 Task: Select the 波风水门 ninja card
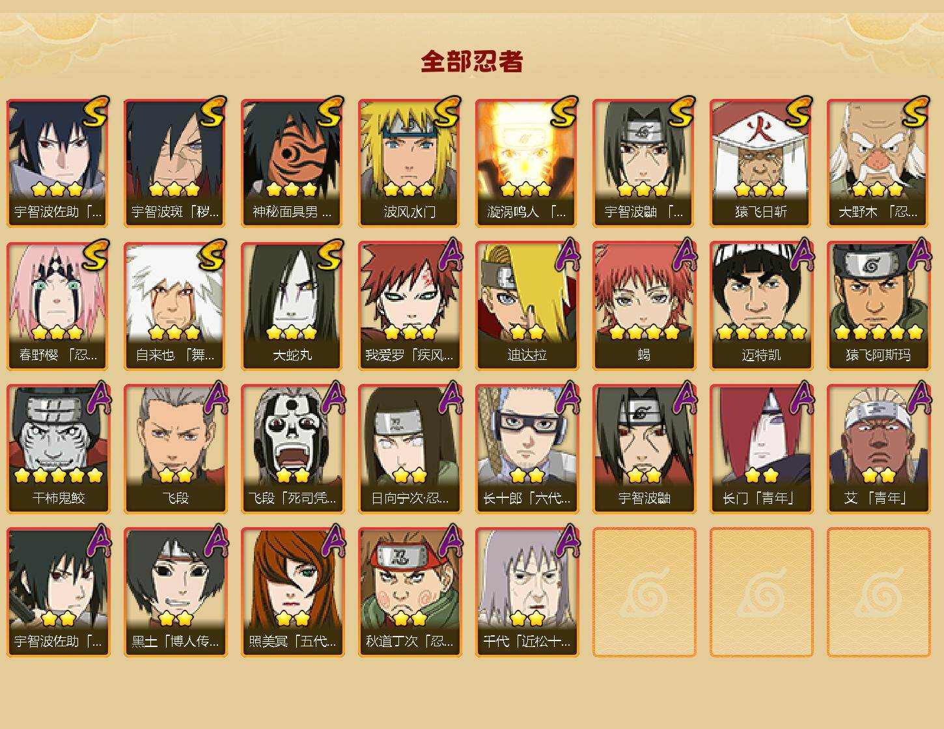[410, 163]
